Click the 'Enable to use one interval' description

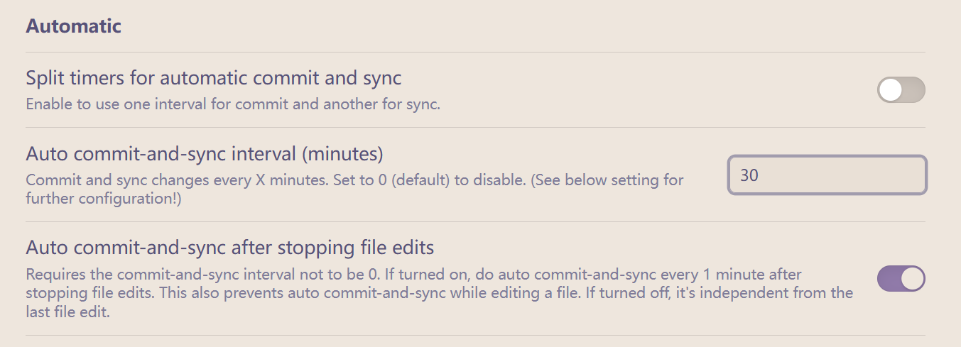pyautogui.click(x=234, y=104)
